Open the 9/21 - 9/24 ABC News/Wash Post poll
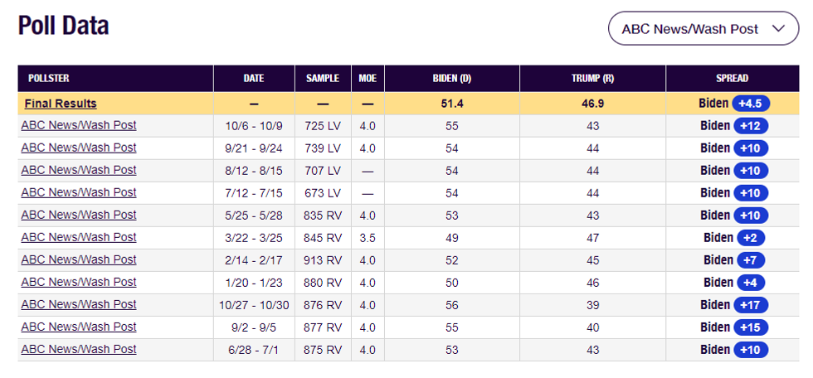Image resolution: width=813 pixels, height=378 pixels. pyautogui.click(x=79, y=148)
